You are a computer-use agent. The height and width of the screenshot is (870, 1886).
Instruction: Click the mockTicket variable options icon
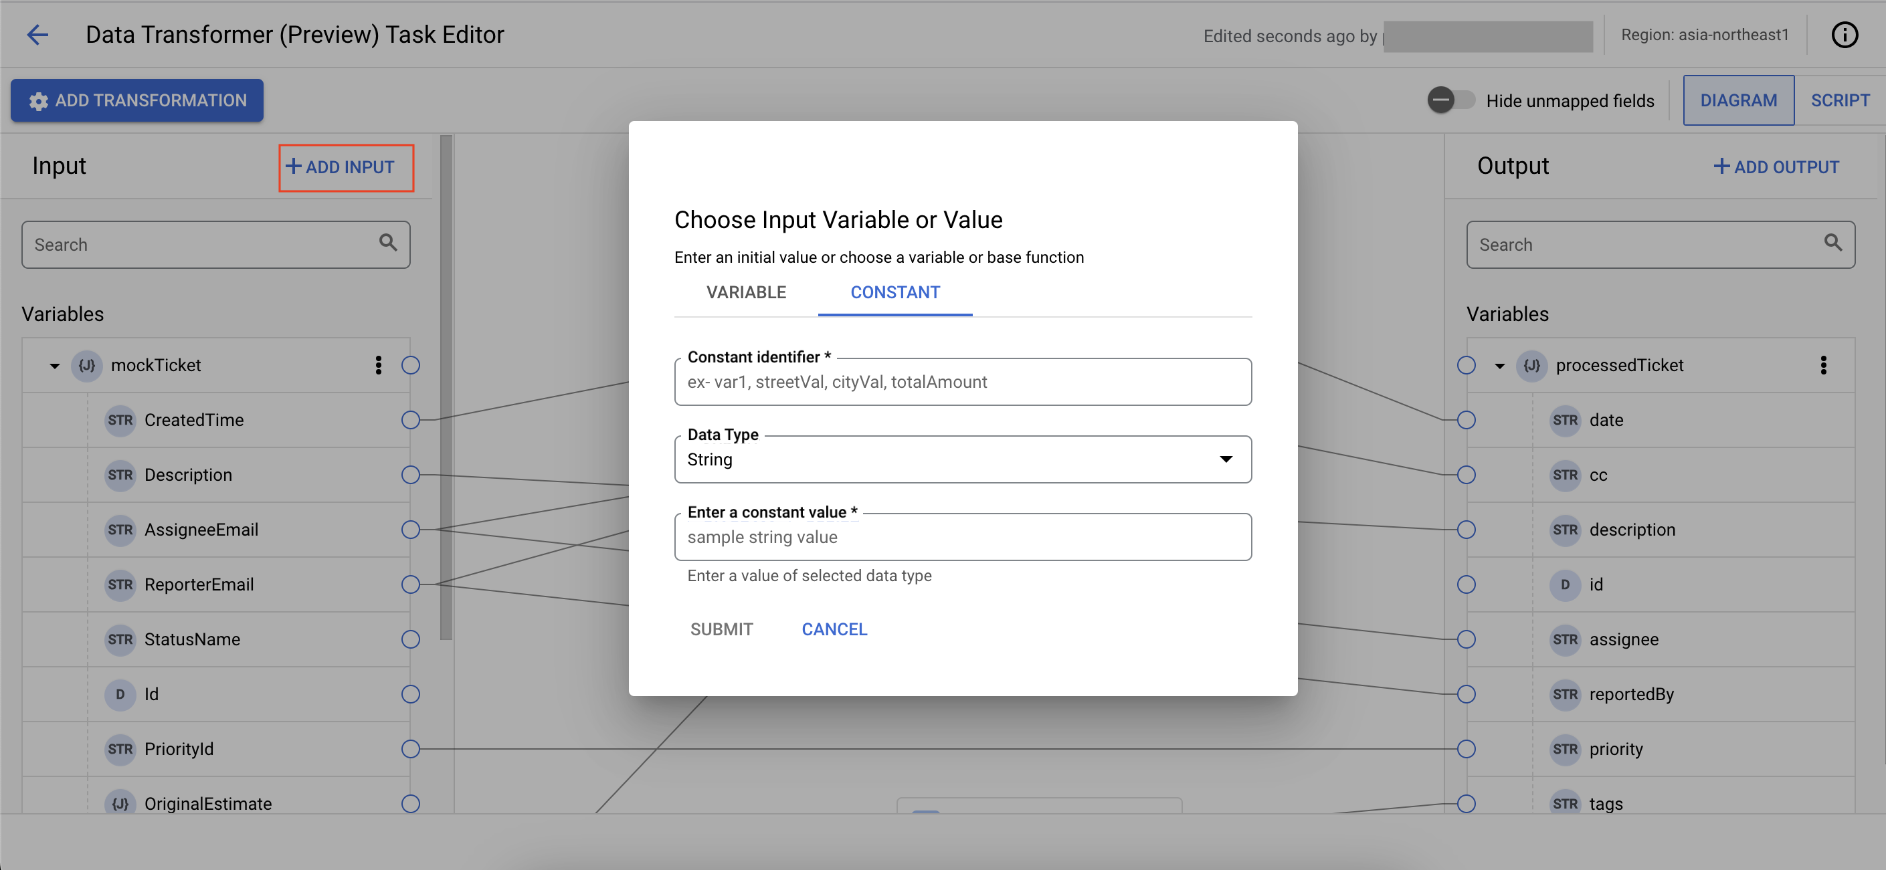380,364
